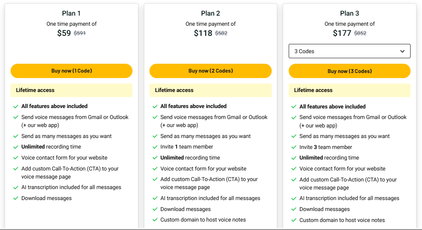Click the $118 price in Plan 2

(203, 33)
